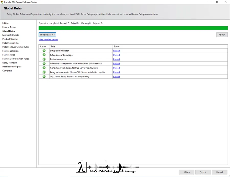Click Long path names to files rule text
Screen dimensions: 230x177
[77, 72]
